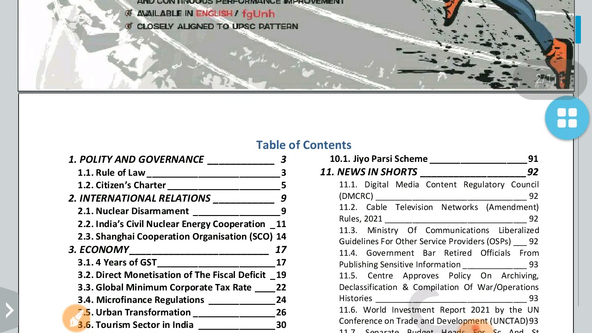This screenshot has width=592, height=333.
Task: Select 3.4. Microfinance Regulations entry
Action: point(182,300)
